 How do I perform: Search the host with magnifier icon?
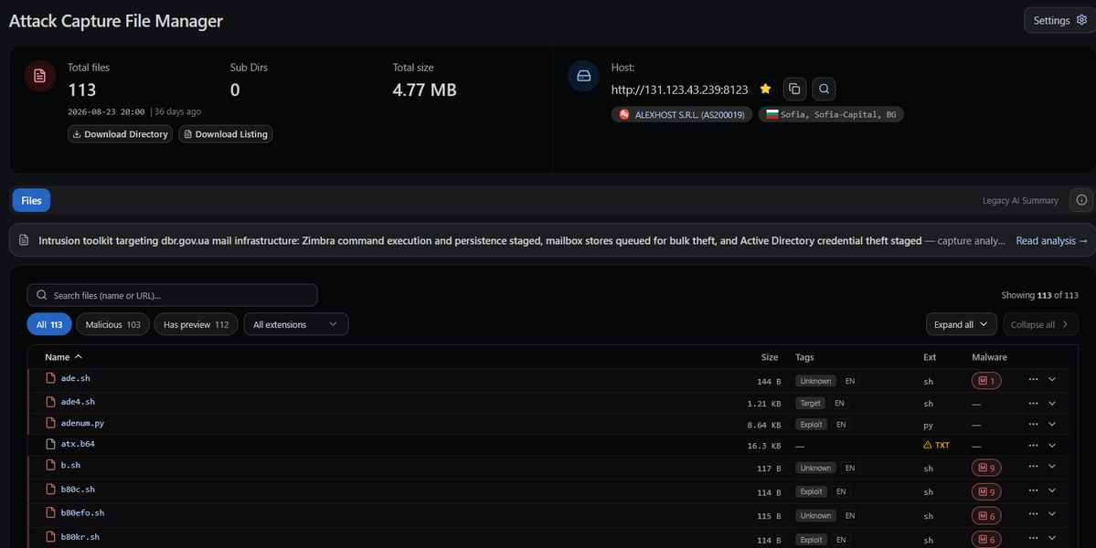[825, 90]
